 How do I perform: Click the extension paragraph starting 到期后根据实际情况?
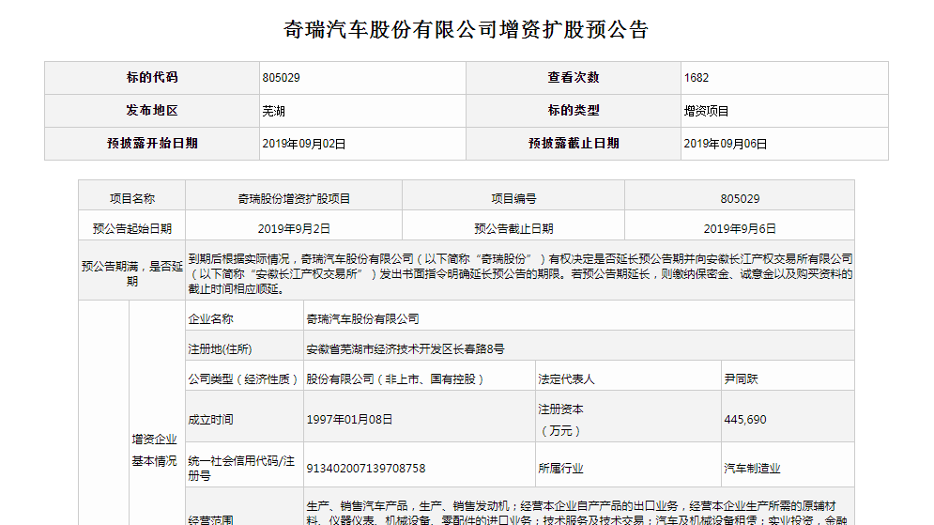[x=520, y=274]
